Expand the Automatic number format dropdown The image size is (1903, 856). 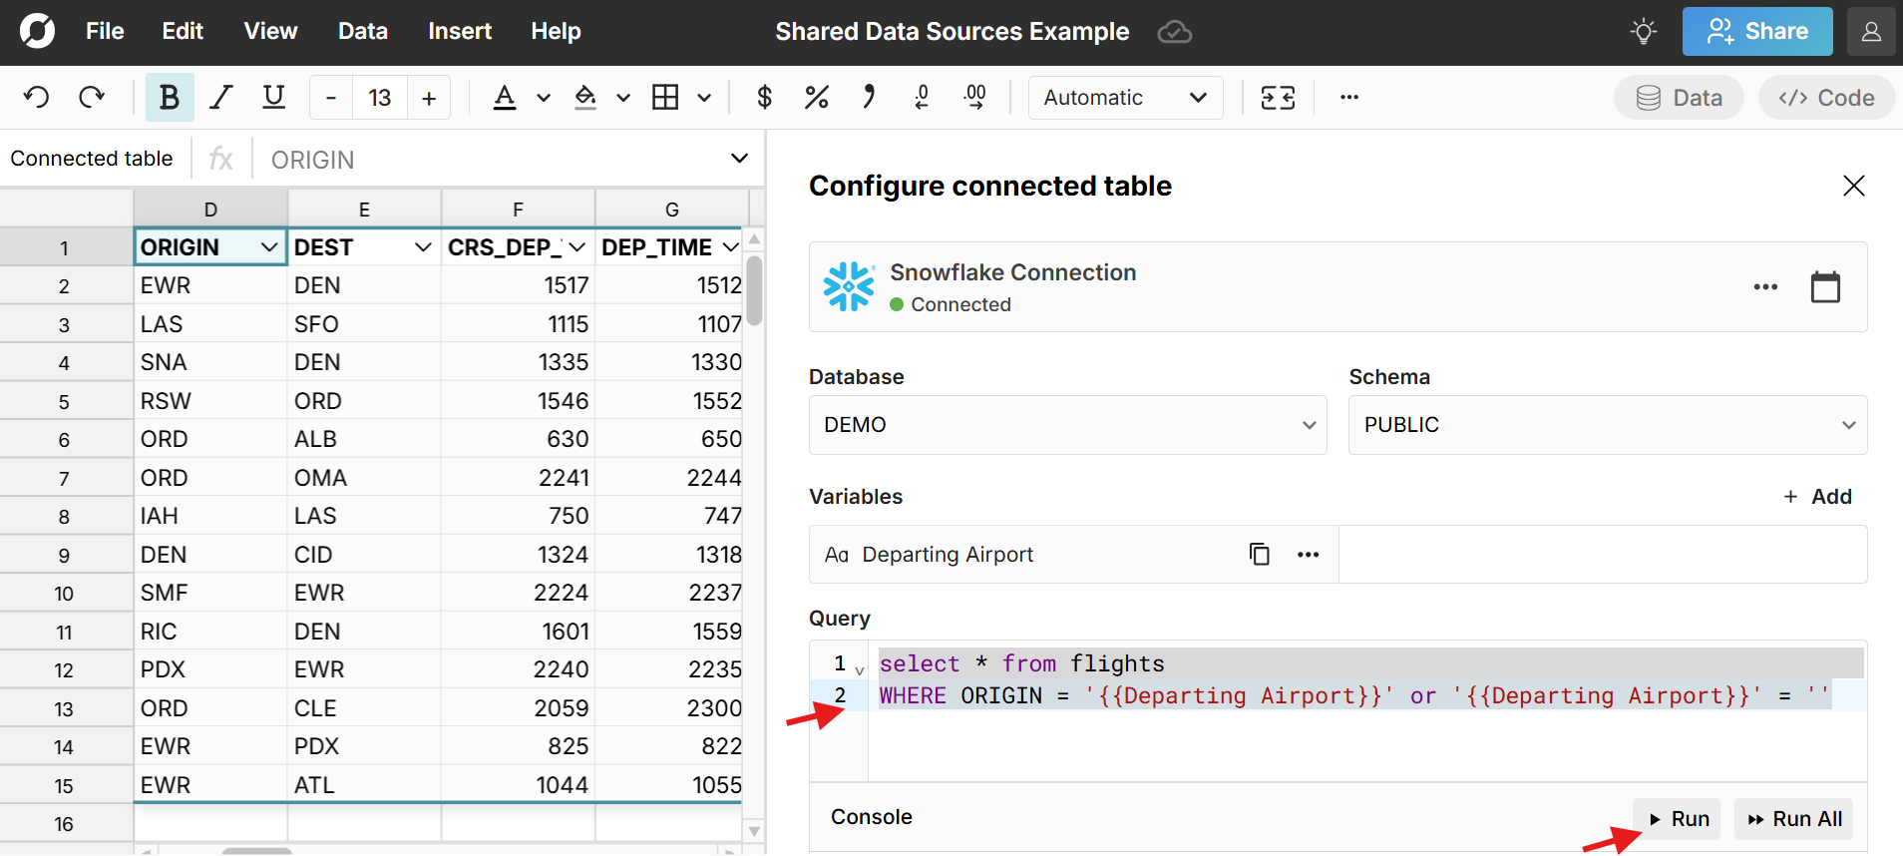click(x=1125, y=98)
